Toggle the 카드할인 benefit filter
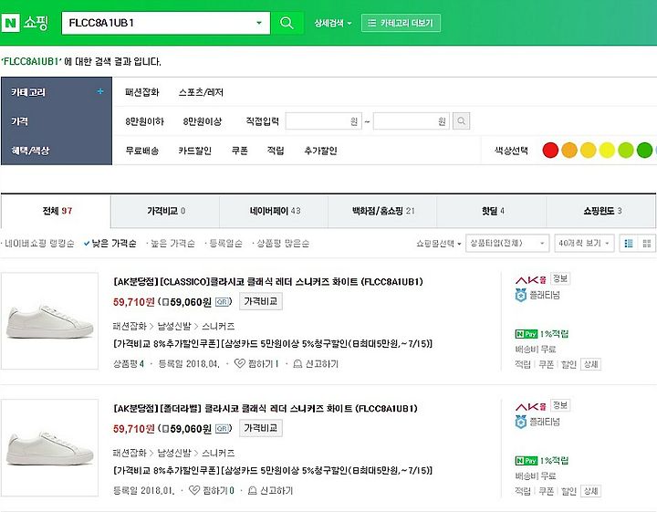The image size is (657, 512). click(195, 151)
